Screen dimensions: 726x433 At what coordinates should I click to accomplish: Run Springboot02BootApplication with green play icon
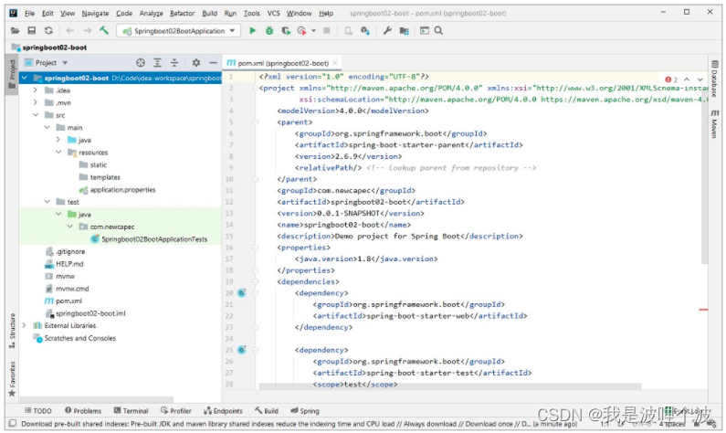pos(252,31)
